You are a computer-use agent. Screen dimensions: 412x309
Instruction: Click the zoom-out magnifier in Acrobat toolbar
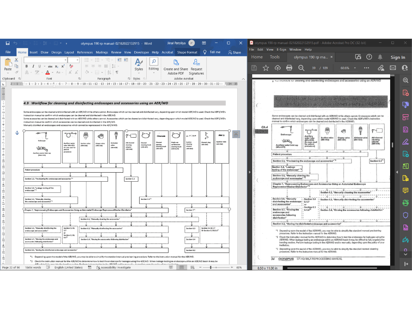tap(301, 68)
